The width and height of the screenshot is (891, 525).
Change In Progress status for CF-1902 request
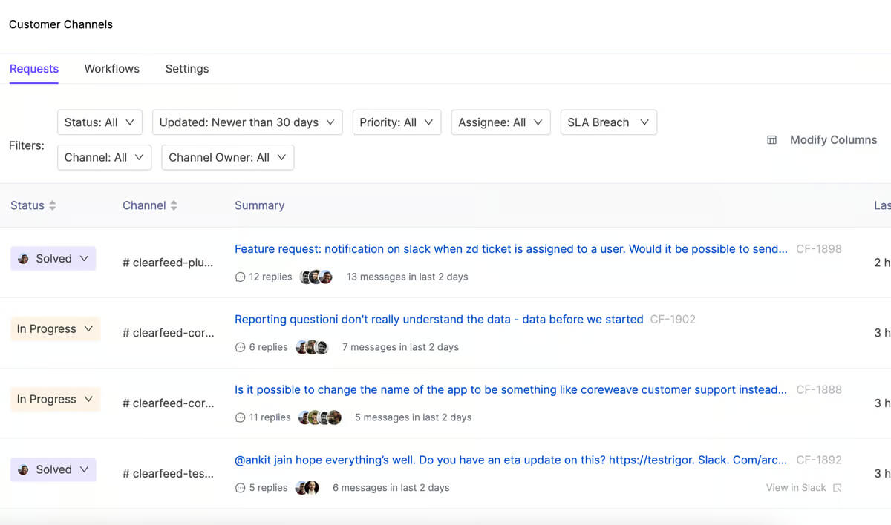pos(55,329)
